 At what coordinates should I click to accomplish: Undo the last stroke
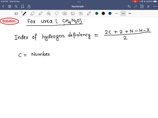tap(129, 7)
